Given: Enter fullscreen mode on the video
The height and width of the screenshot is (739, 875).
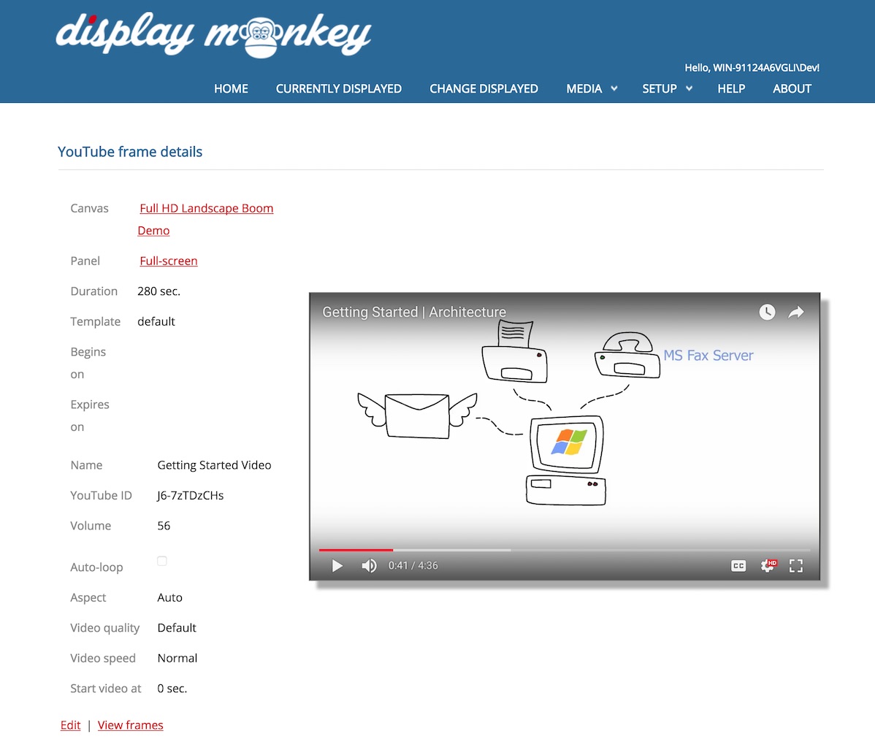Looking at the screenshot, I should [x=796, y=566].
